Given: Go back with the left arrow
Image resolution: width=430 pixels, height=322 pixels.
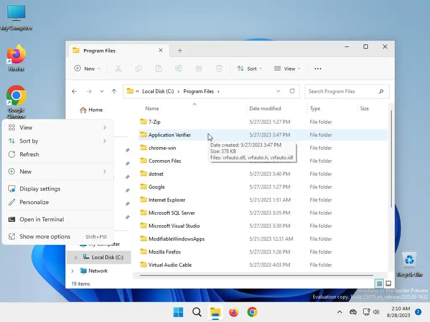Looking at the screenshot, I should (x=74, y=91).
